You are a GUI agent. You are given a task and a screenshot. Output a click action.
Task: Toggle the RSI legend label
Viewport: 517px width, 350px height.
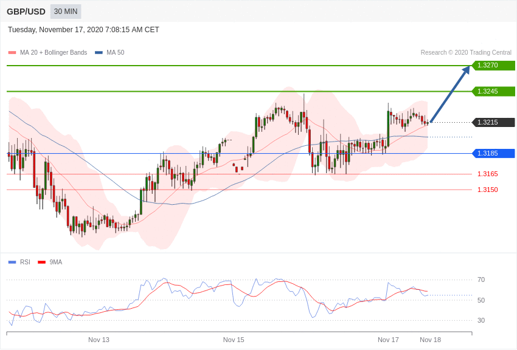tap(25, 262)
